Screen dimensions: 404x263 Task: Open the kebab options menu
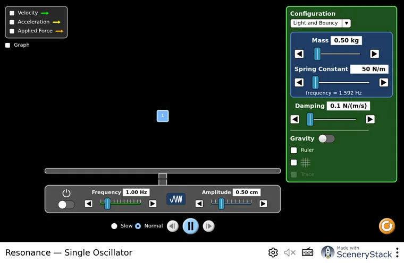coord(397,253)
